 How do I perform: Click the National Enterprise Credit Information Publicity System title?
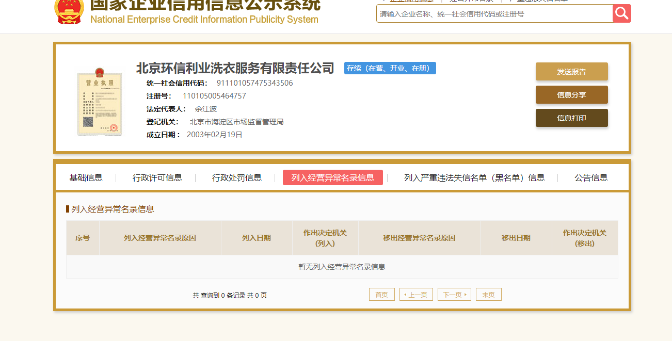point(204,20)
